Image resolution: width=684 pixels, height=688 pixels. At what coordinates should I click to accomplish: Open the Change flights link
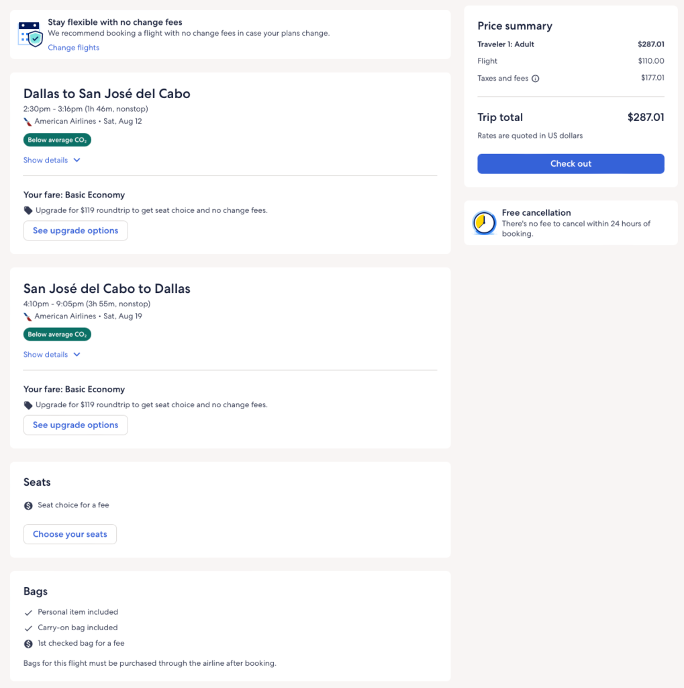[74, 48]
